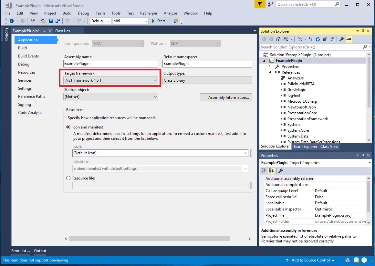Open the x86 solution platform dropdown
375x266 pixels.
[x=130, y=21]
